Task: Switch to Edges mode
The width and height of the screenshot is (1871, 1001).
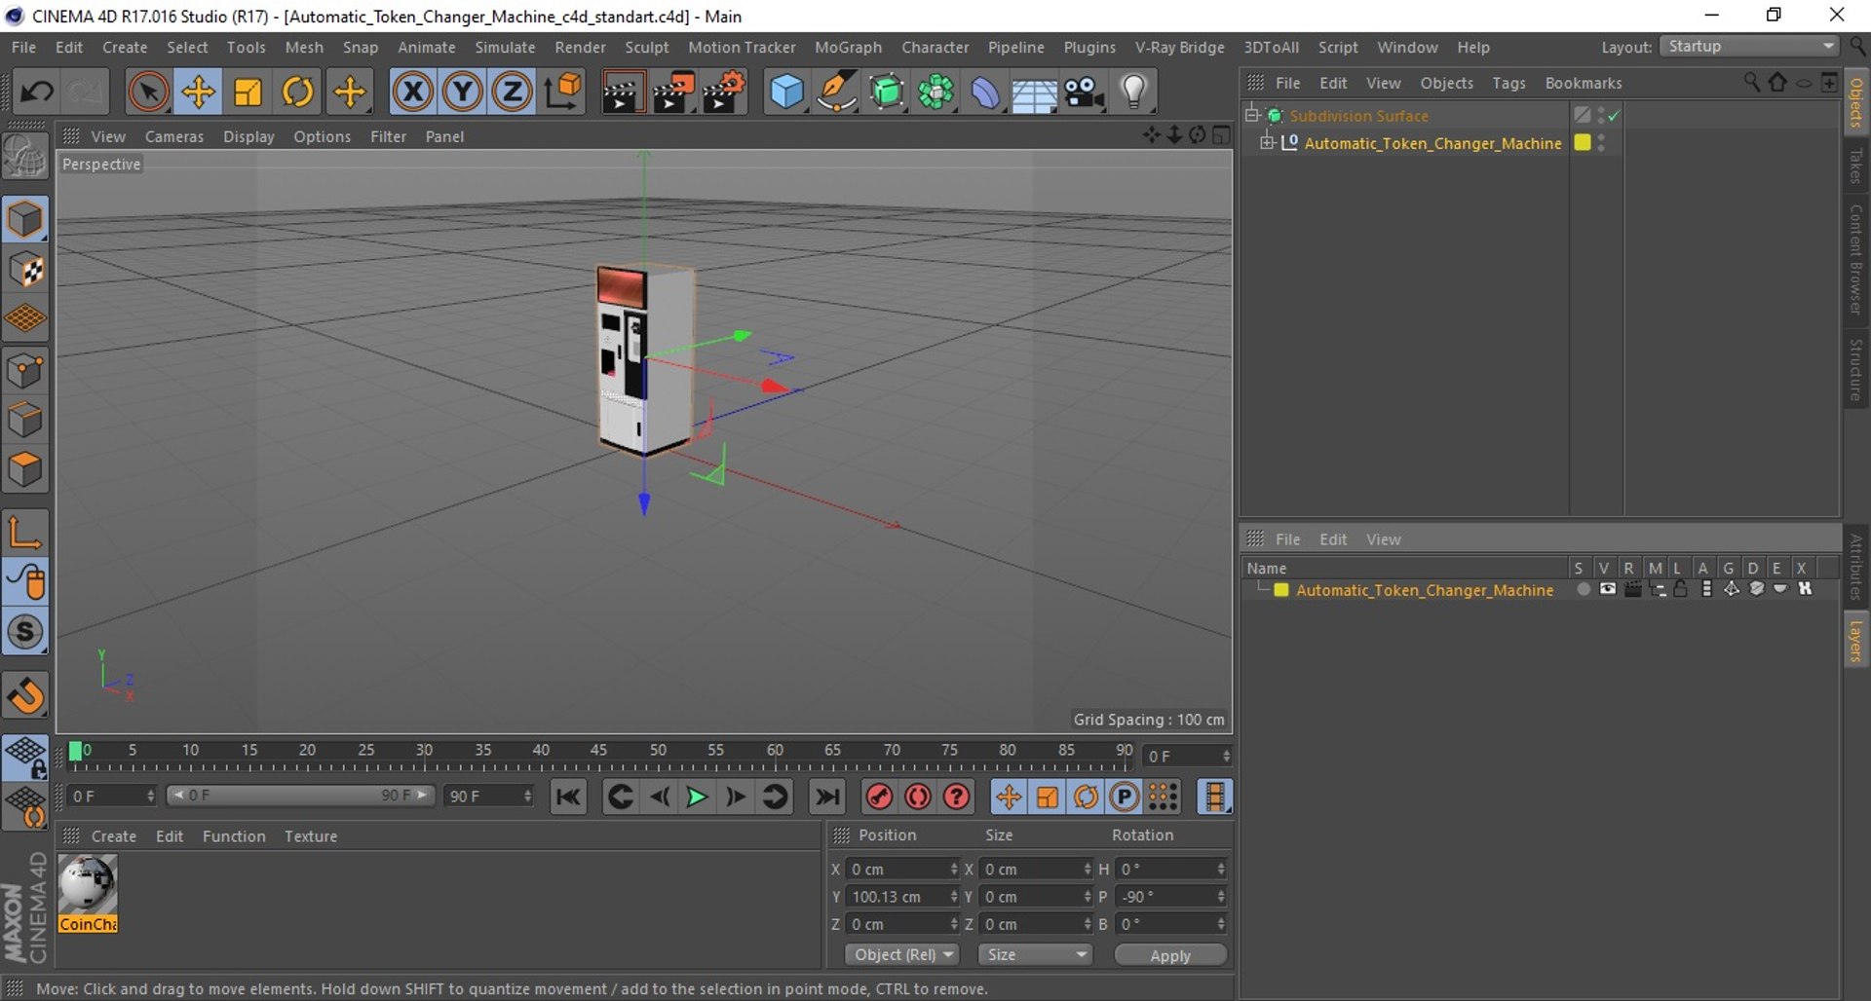Action: point(25,420)
